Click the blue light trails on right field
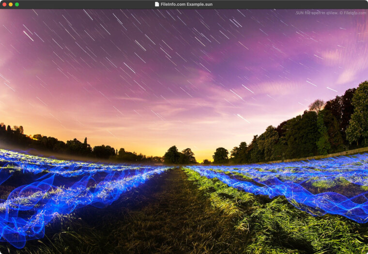 pos(300,189)
